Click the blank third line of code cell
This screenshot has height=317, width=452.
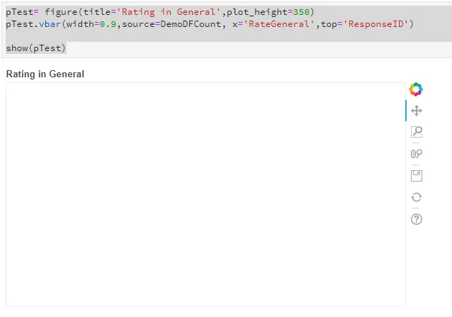227,36
